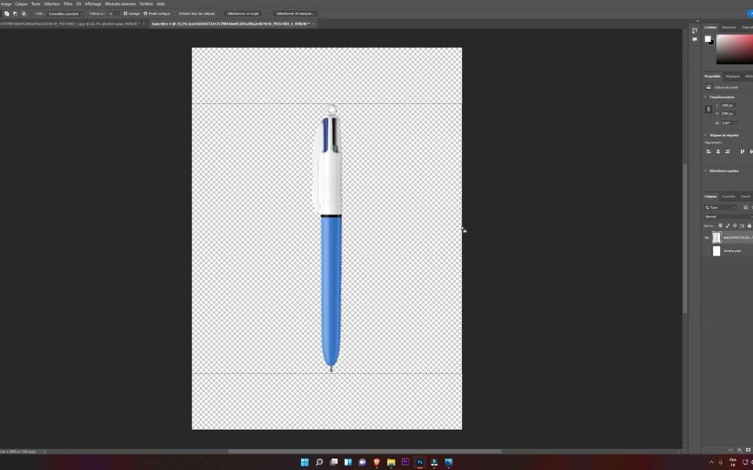Image resolution: width=753 pixels, height=470 pixels.
Task: Click the height H value field
Action: click(x=728, y=113)
